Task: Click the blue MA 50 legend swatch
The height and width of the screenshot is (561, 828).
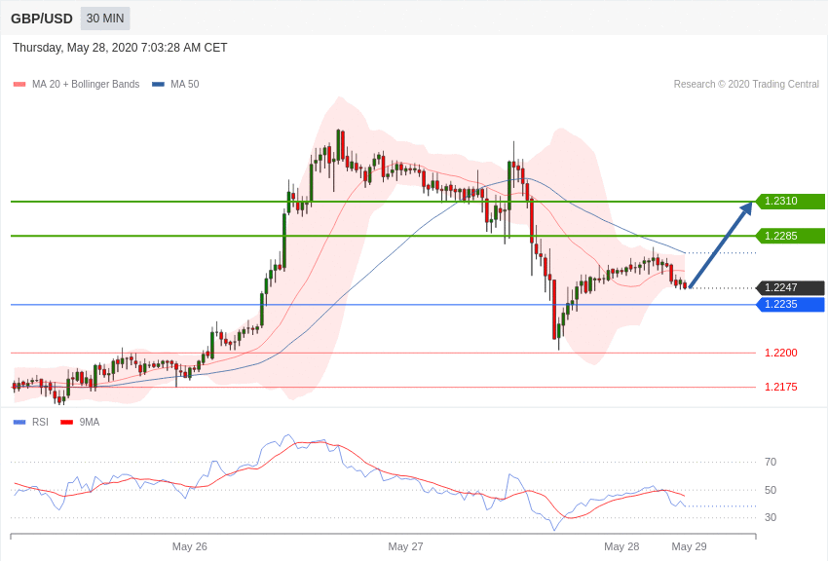Action: click(x=158, y=85)
